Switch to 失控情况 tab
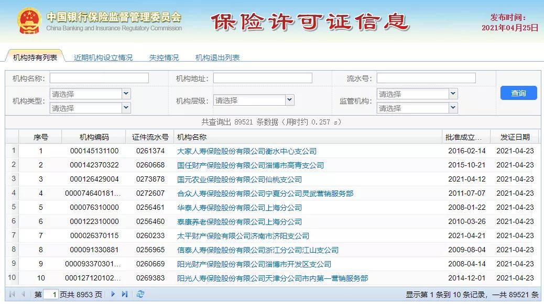Image resolution: width=544 pixels, height=304 pixels. point(164,58)
